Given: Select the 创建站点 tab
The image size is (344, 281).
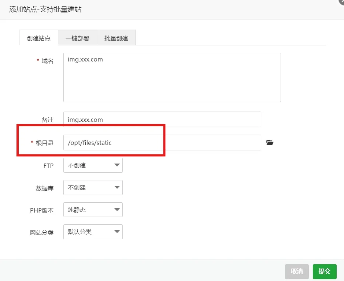Looking at the screenshot, I should (x=38, y=37).
